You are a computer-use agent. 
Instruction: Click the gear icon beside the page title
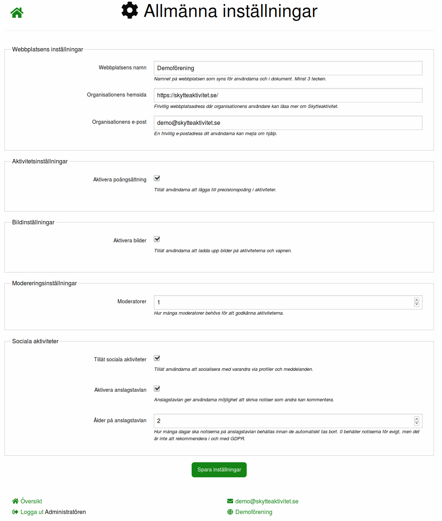130,10
